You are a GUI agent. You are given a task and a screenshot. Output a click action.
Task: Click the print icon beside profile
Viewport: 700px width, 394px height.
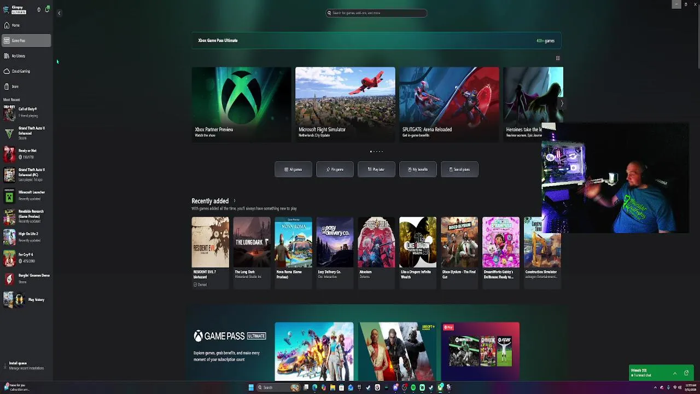[39, 9]
